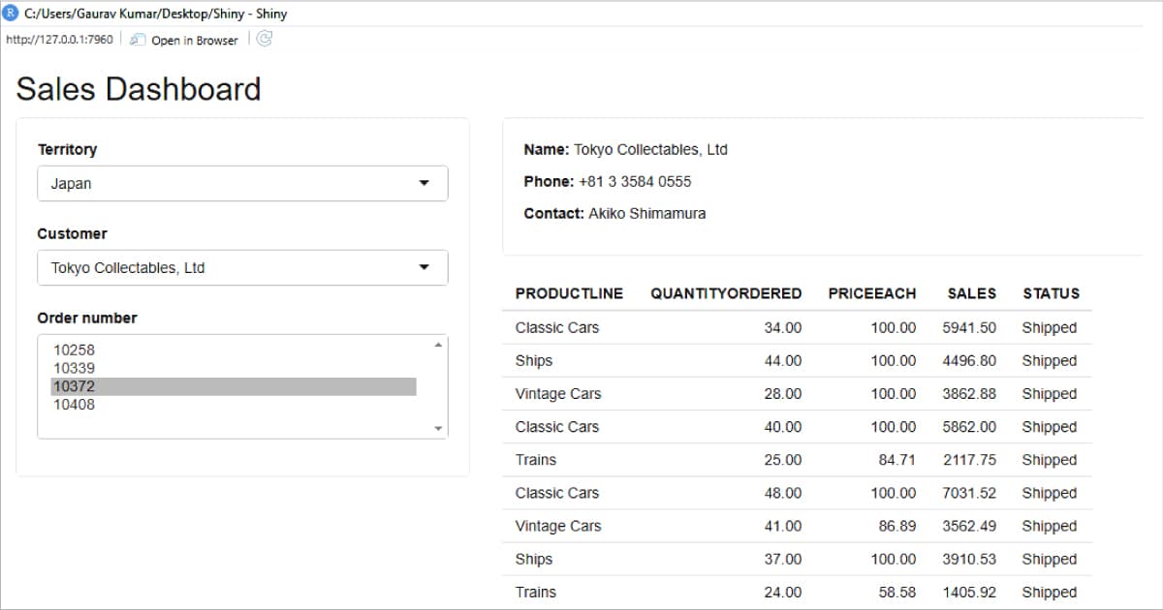Select order number 10408 in the list
The image size is (1163, 610).
[x=75, y=405]
